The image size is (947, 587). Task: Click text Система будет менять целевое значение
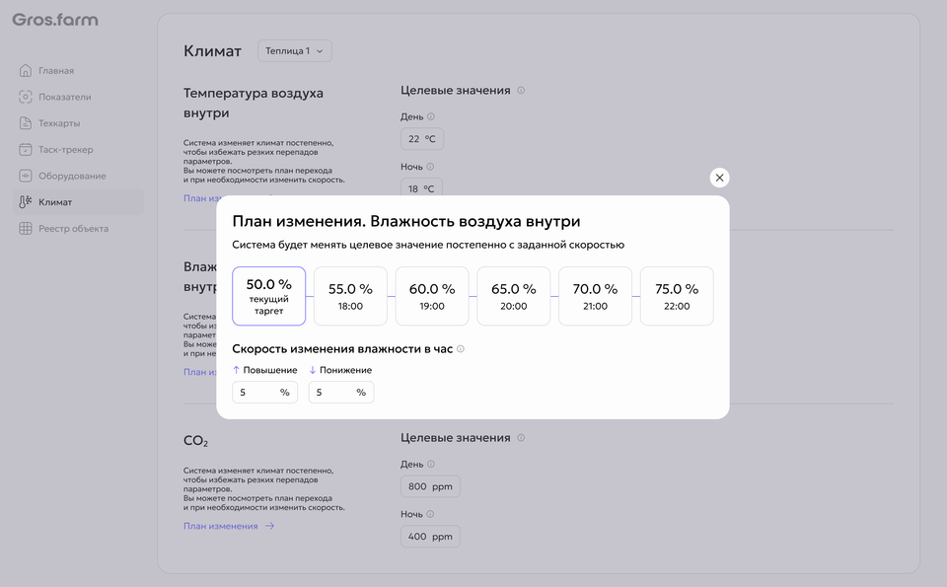click(428, 245)
